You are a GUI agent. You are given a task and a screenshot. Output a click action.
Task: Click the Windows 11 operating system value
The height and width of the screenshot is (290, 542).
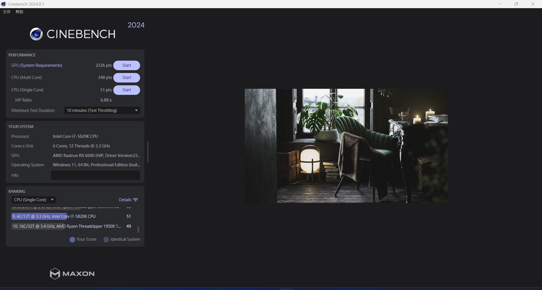tap(96, 165)
